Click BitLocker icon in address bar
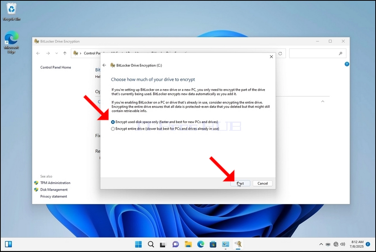This screenshot has width=376, height=252. tap(76, 53)
